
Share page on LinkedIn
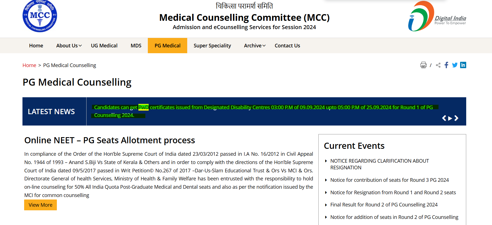[x=463, y=65]
